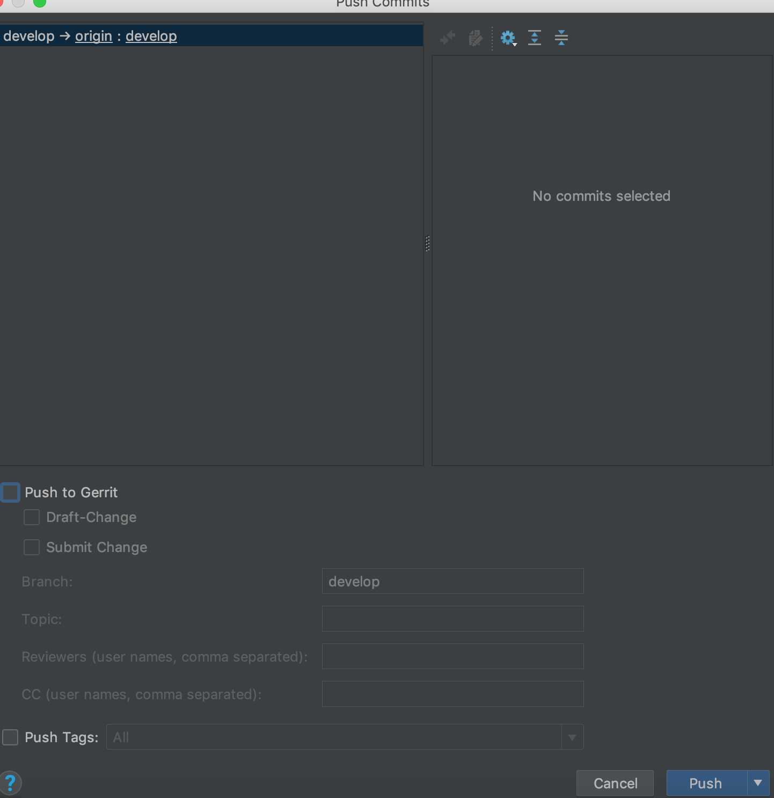Open help with the question mark icon
This screenshot has height=798, width=774.
[x=10, y=783]
